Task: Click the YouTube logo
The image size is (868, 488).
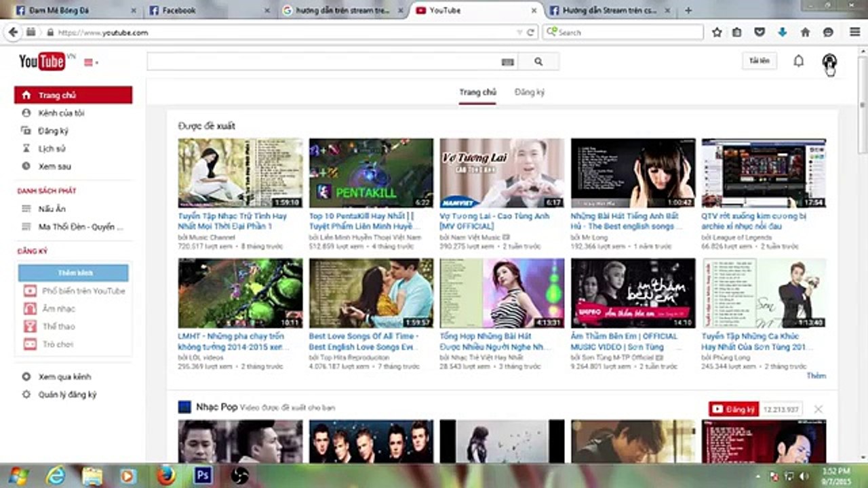Action: coord(42,62)
